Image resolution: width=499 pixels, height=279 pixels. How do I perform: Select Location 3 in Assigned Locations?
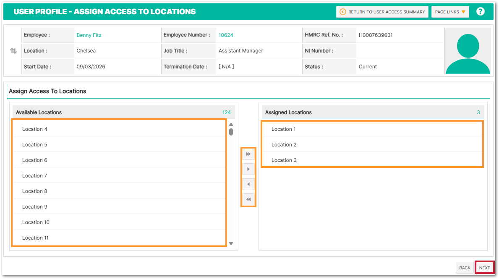click(284, 160)
